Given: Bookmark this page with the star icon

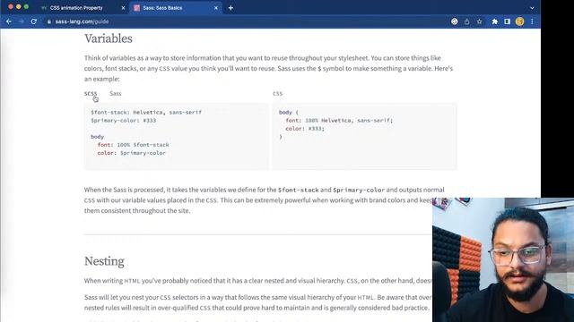Looking at the screenshot, I should click(x=480, y=21).
